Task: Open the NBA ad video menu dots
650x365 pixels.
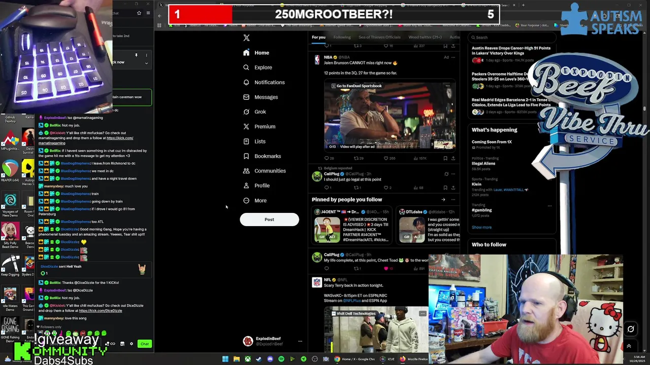Action: pyautogui.click(x=447, y=86)
